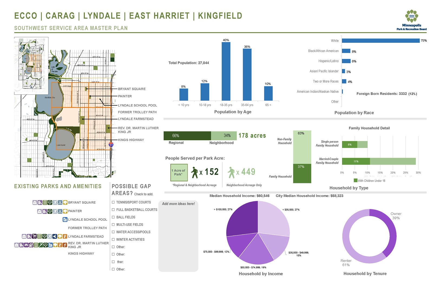This screenshot has height=287, width=433.
Task: Click the garden plant icon for Lyndale Farmstead
Action: (34, 236)
